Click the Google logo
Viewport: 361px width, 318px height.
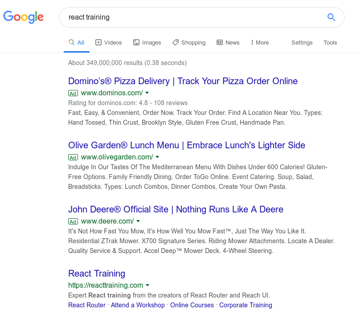23,17
